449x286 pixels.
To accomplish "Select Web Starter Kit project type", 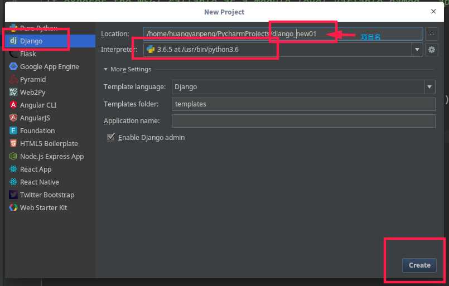I will (x=50, y=207).
